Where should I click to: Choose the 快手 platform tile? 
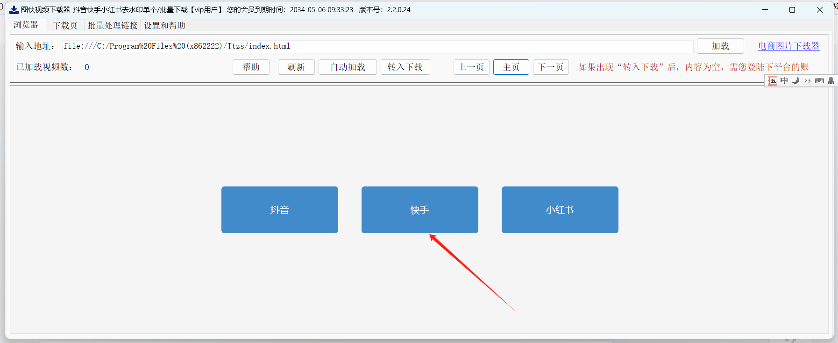point(420,210)
